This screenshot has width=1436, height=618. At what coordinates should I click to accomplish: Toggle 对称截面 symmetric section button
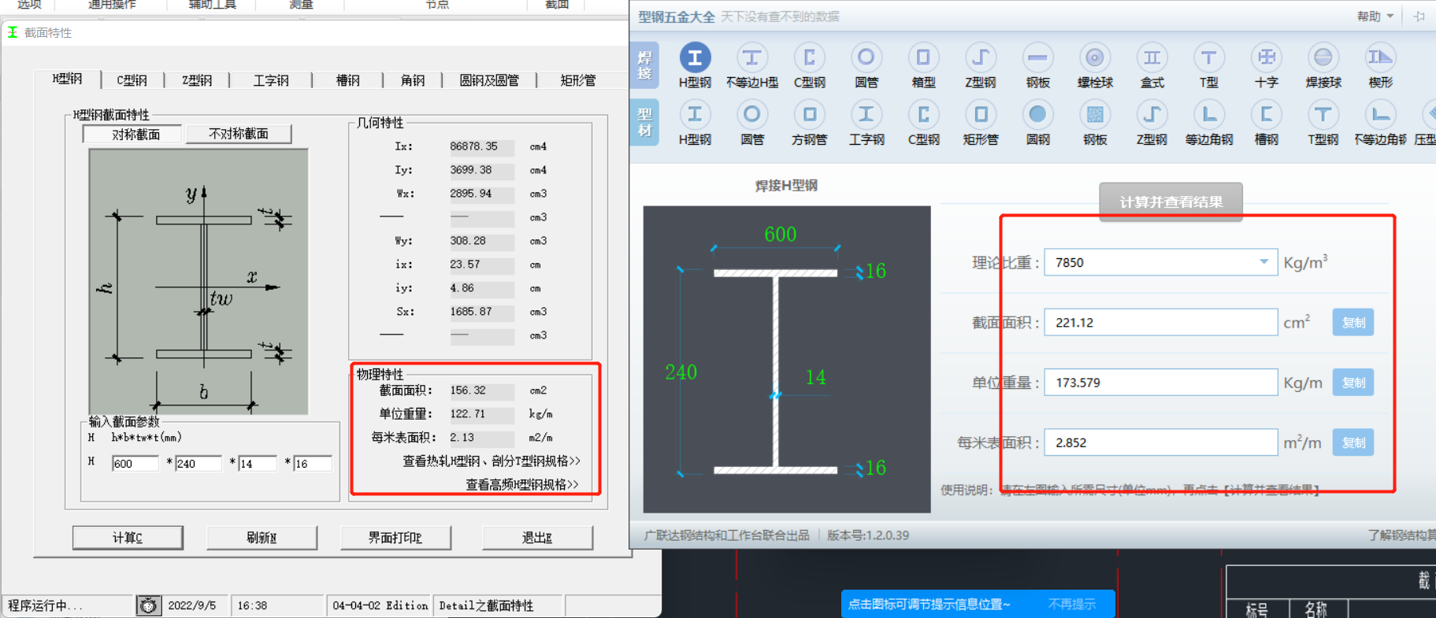[x=132, y=134]
